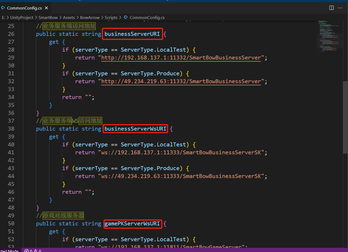Select the CommonConfig.cs tab

coord(24,8)
